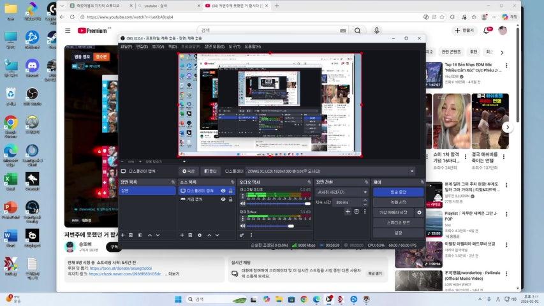This screenshot has height=306, width=544.
Task: Open virtual camera settings gear icon
Action: tap(419, 212)
